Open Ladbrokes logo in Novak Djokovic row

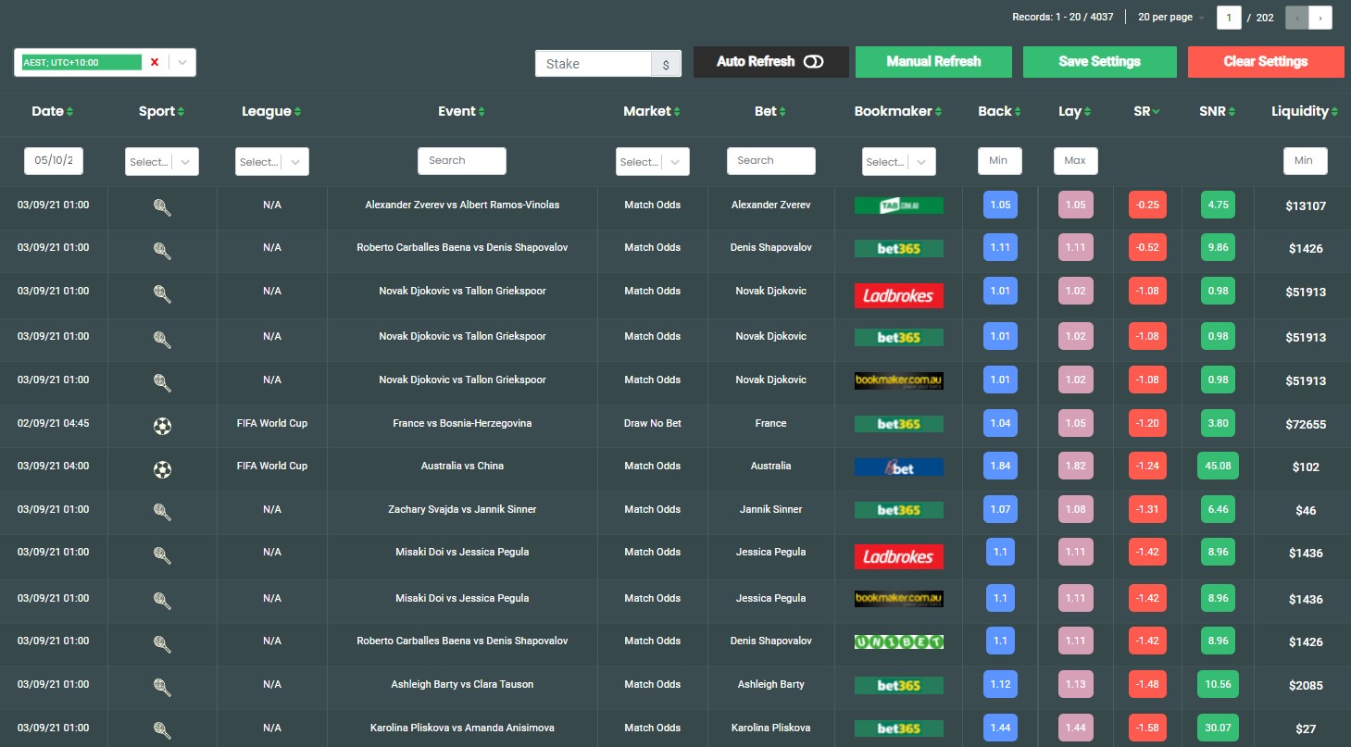pyautogui.click(x=898, y=295)
